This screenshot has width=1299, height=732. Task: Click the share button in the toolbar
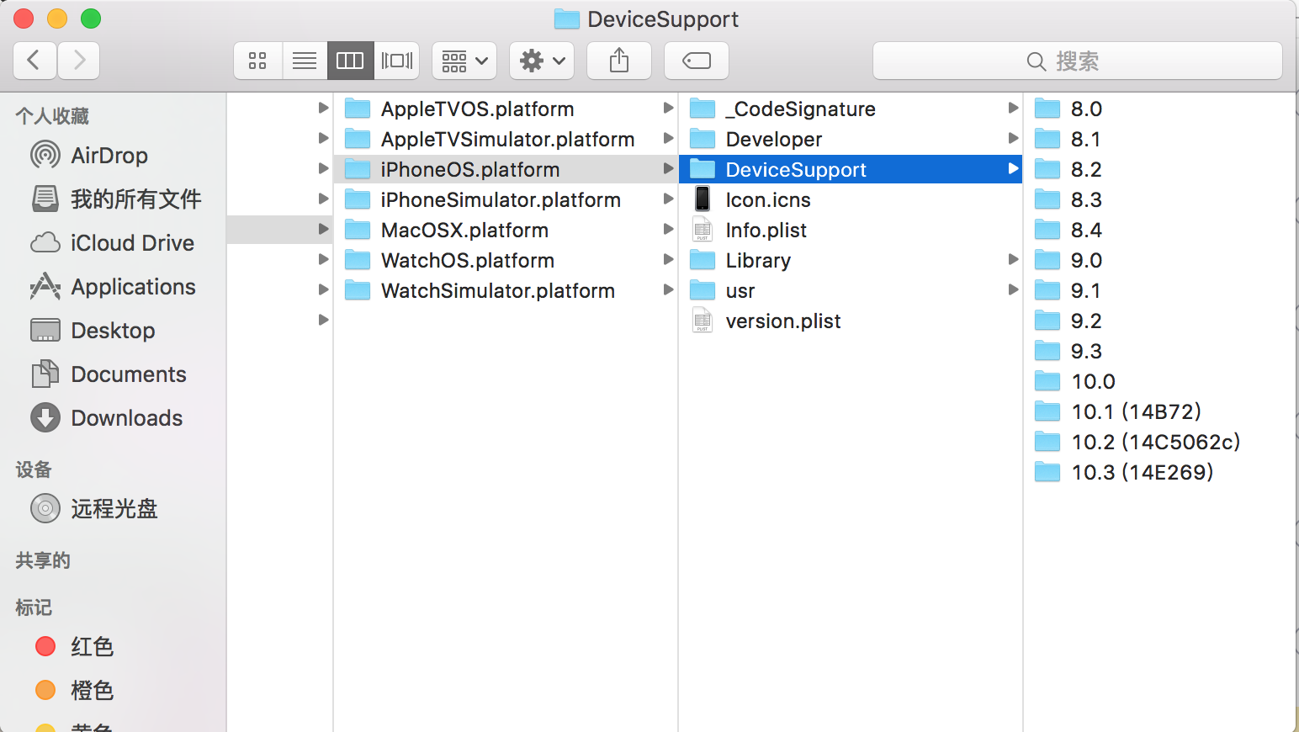tap(619, 60)
